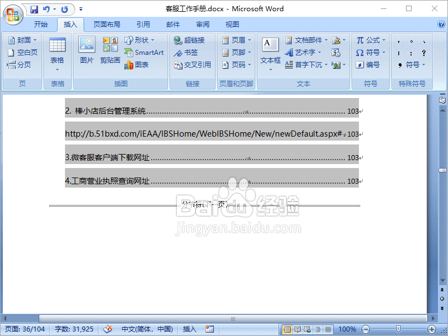Open word count via 字数 31,925
This screenshot has height=336, width=448.
73,329
